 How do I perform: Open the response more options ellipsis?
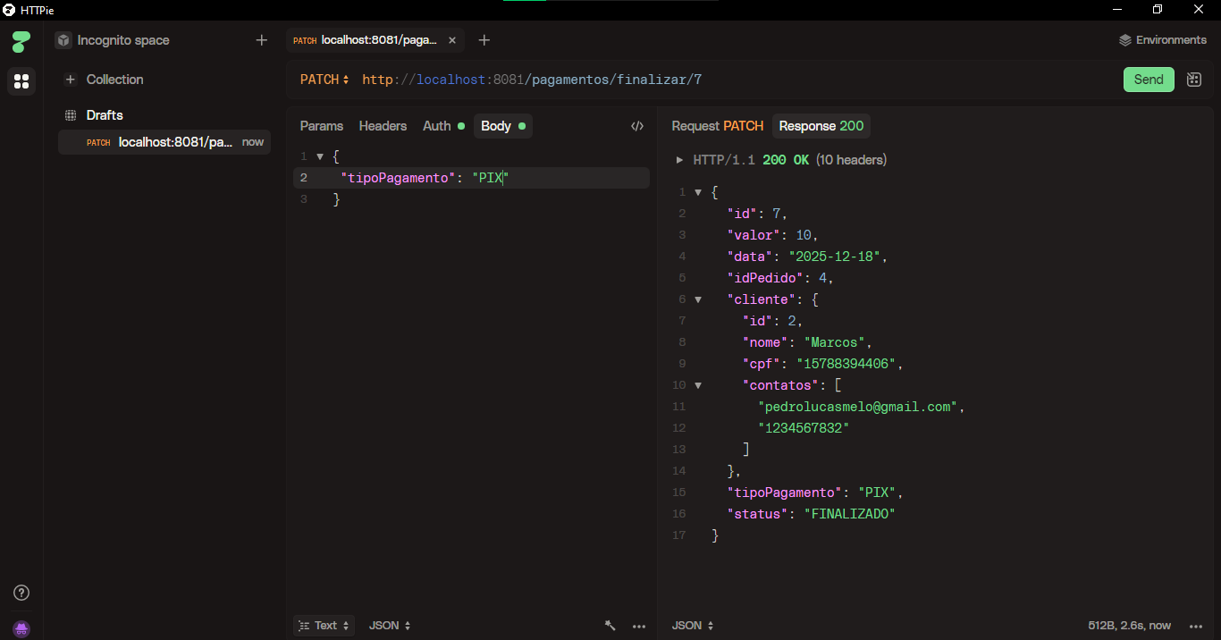click(1196, 626)
